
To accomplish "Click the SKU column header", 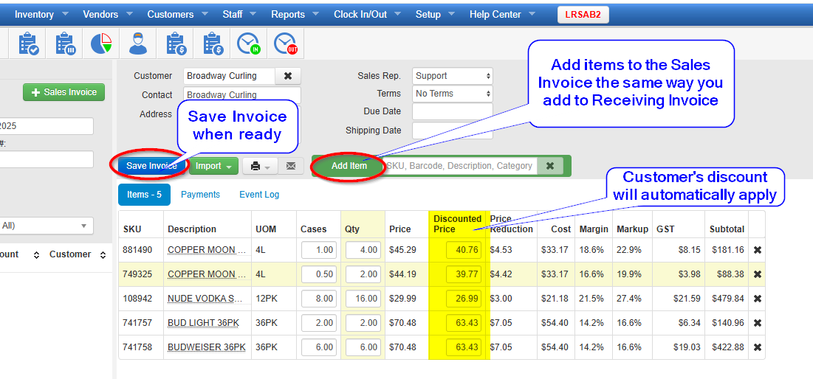I will coord(131,229).
